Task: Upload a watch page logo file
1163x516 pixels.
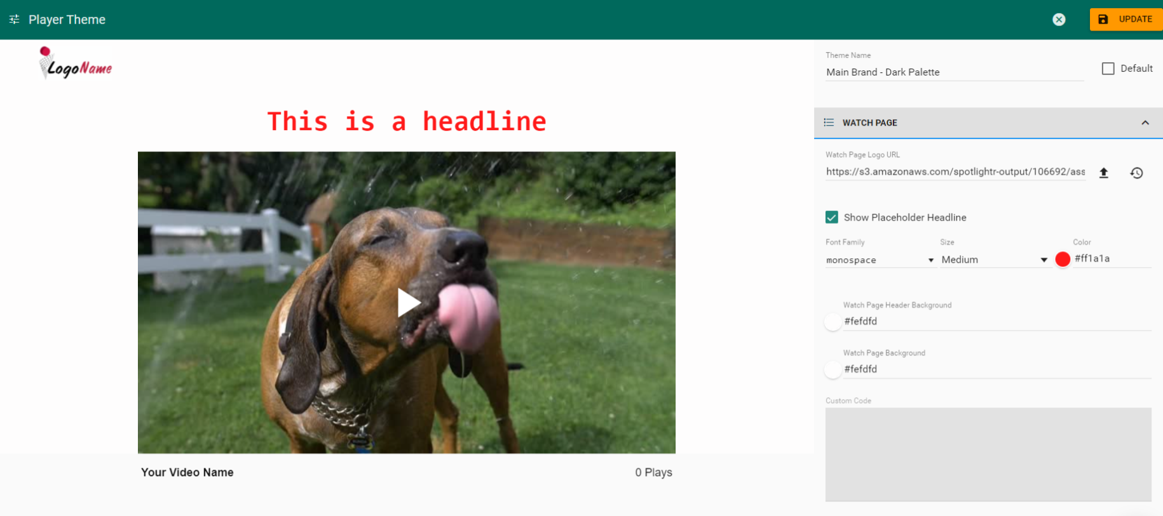Action: click(1104, 173)
